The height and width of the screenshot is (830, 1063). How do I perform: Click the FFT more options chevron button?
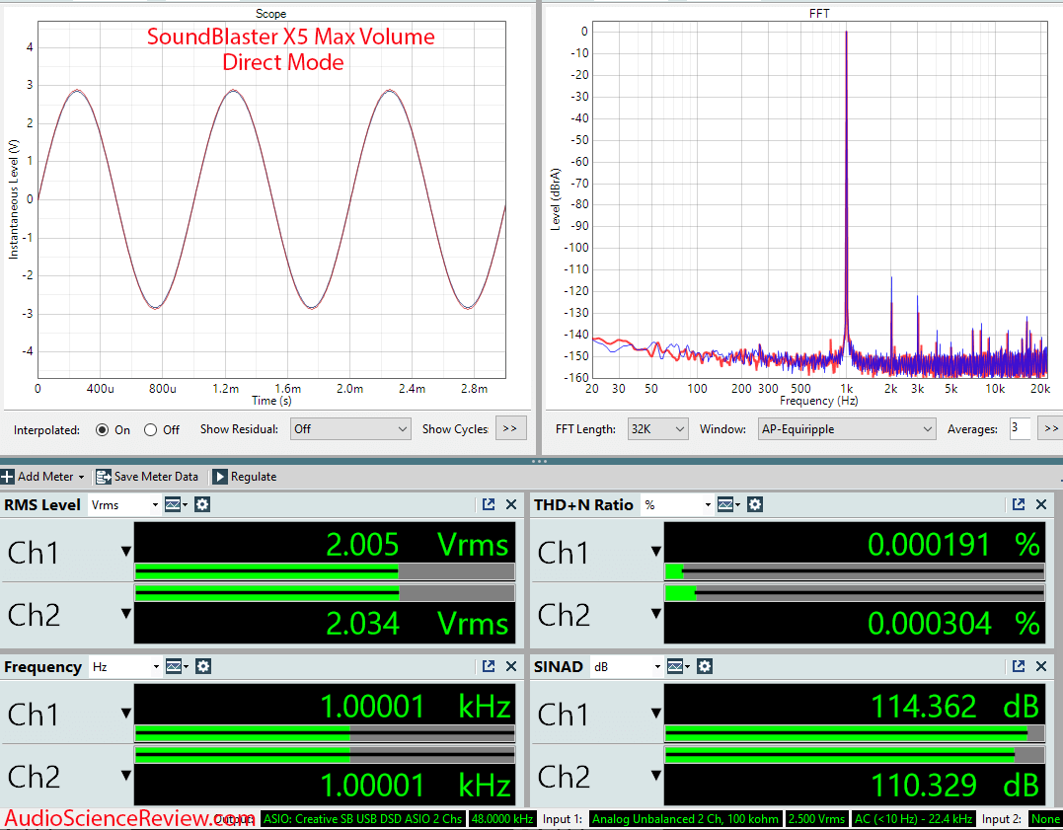point(1051,428)
